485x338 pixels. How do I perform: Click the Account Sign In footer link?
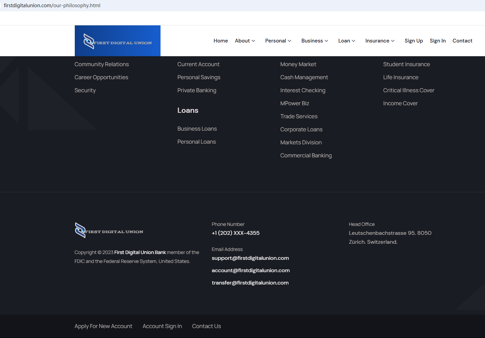tap(162, 326)
